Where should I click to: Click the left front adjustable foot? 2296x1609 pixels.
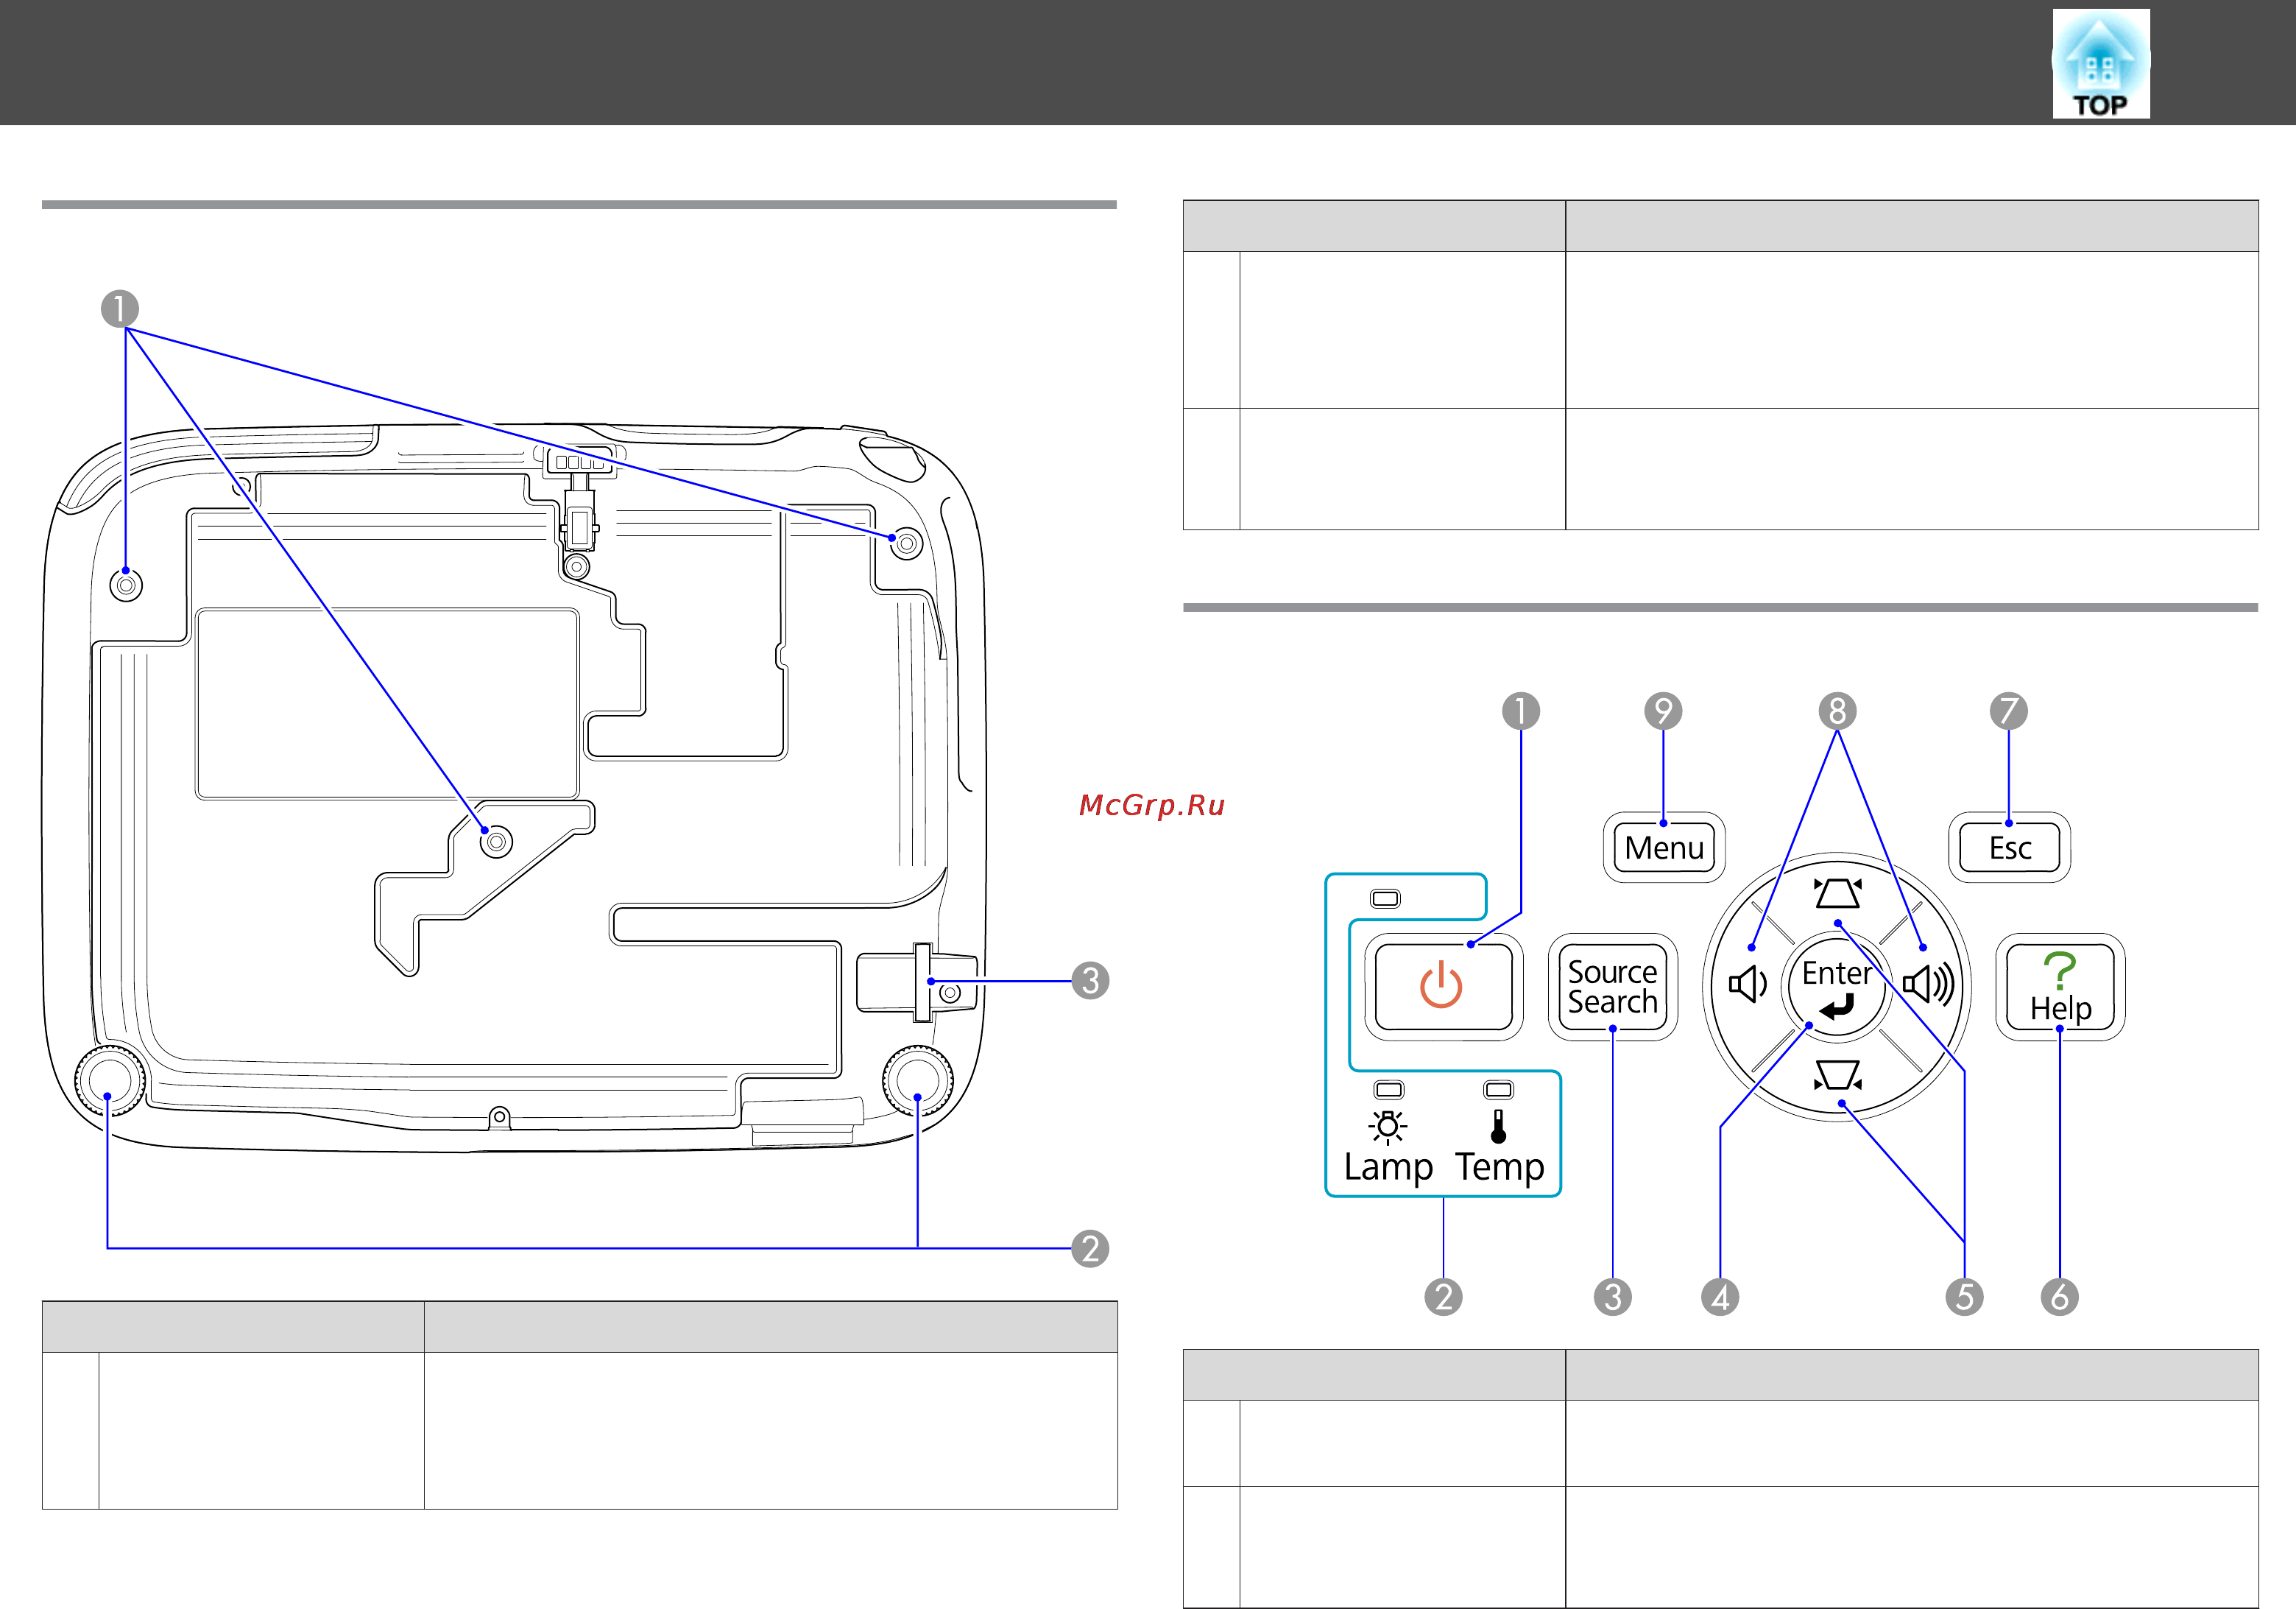point(110,1081)
